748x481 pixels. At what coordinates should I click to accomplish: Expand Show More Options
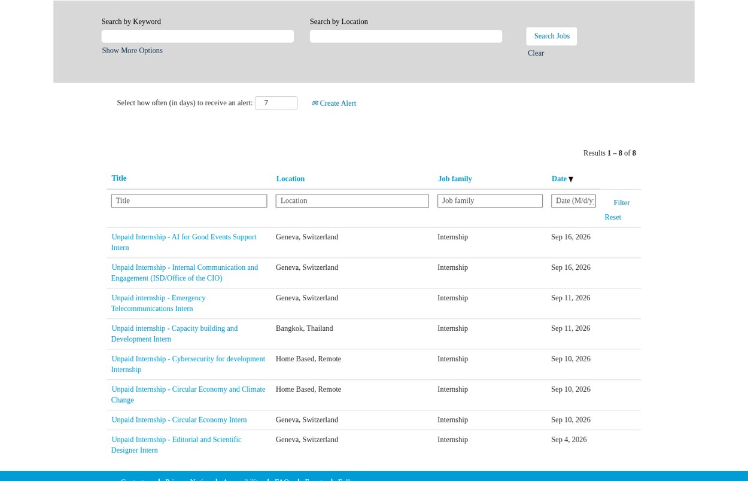coord(132,51)
